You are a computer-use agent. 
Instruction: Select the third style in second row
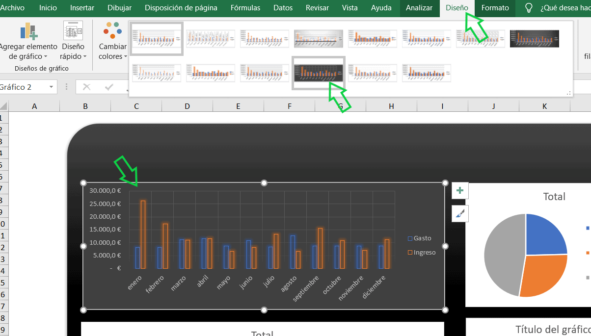point(265,73)
